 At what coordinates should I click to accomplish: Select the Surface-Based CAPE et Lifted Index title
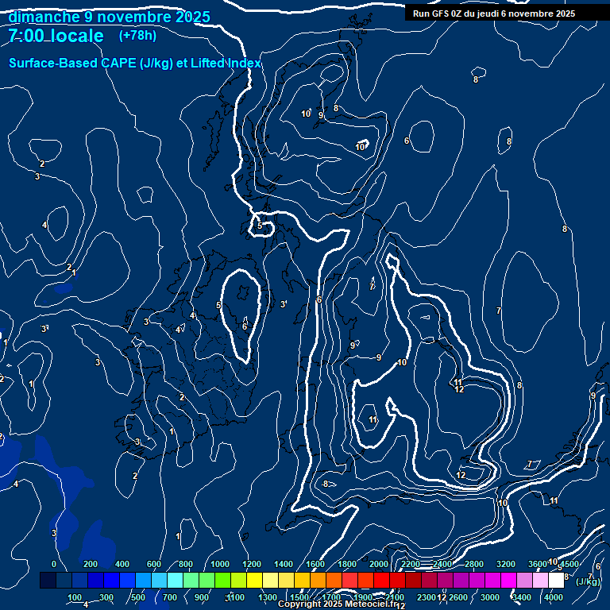(135, 63)
